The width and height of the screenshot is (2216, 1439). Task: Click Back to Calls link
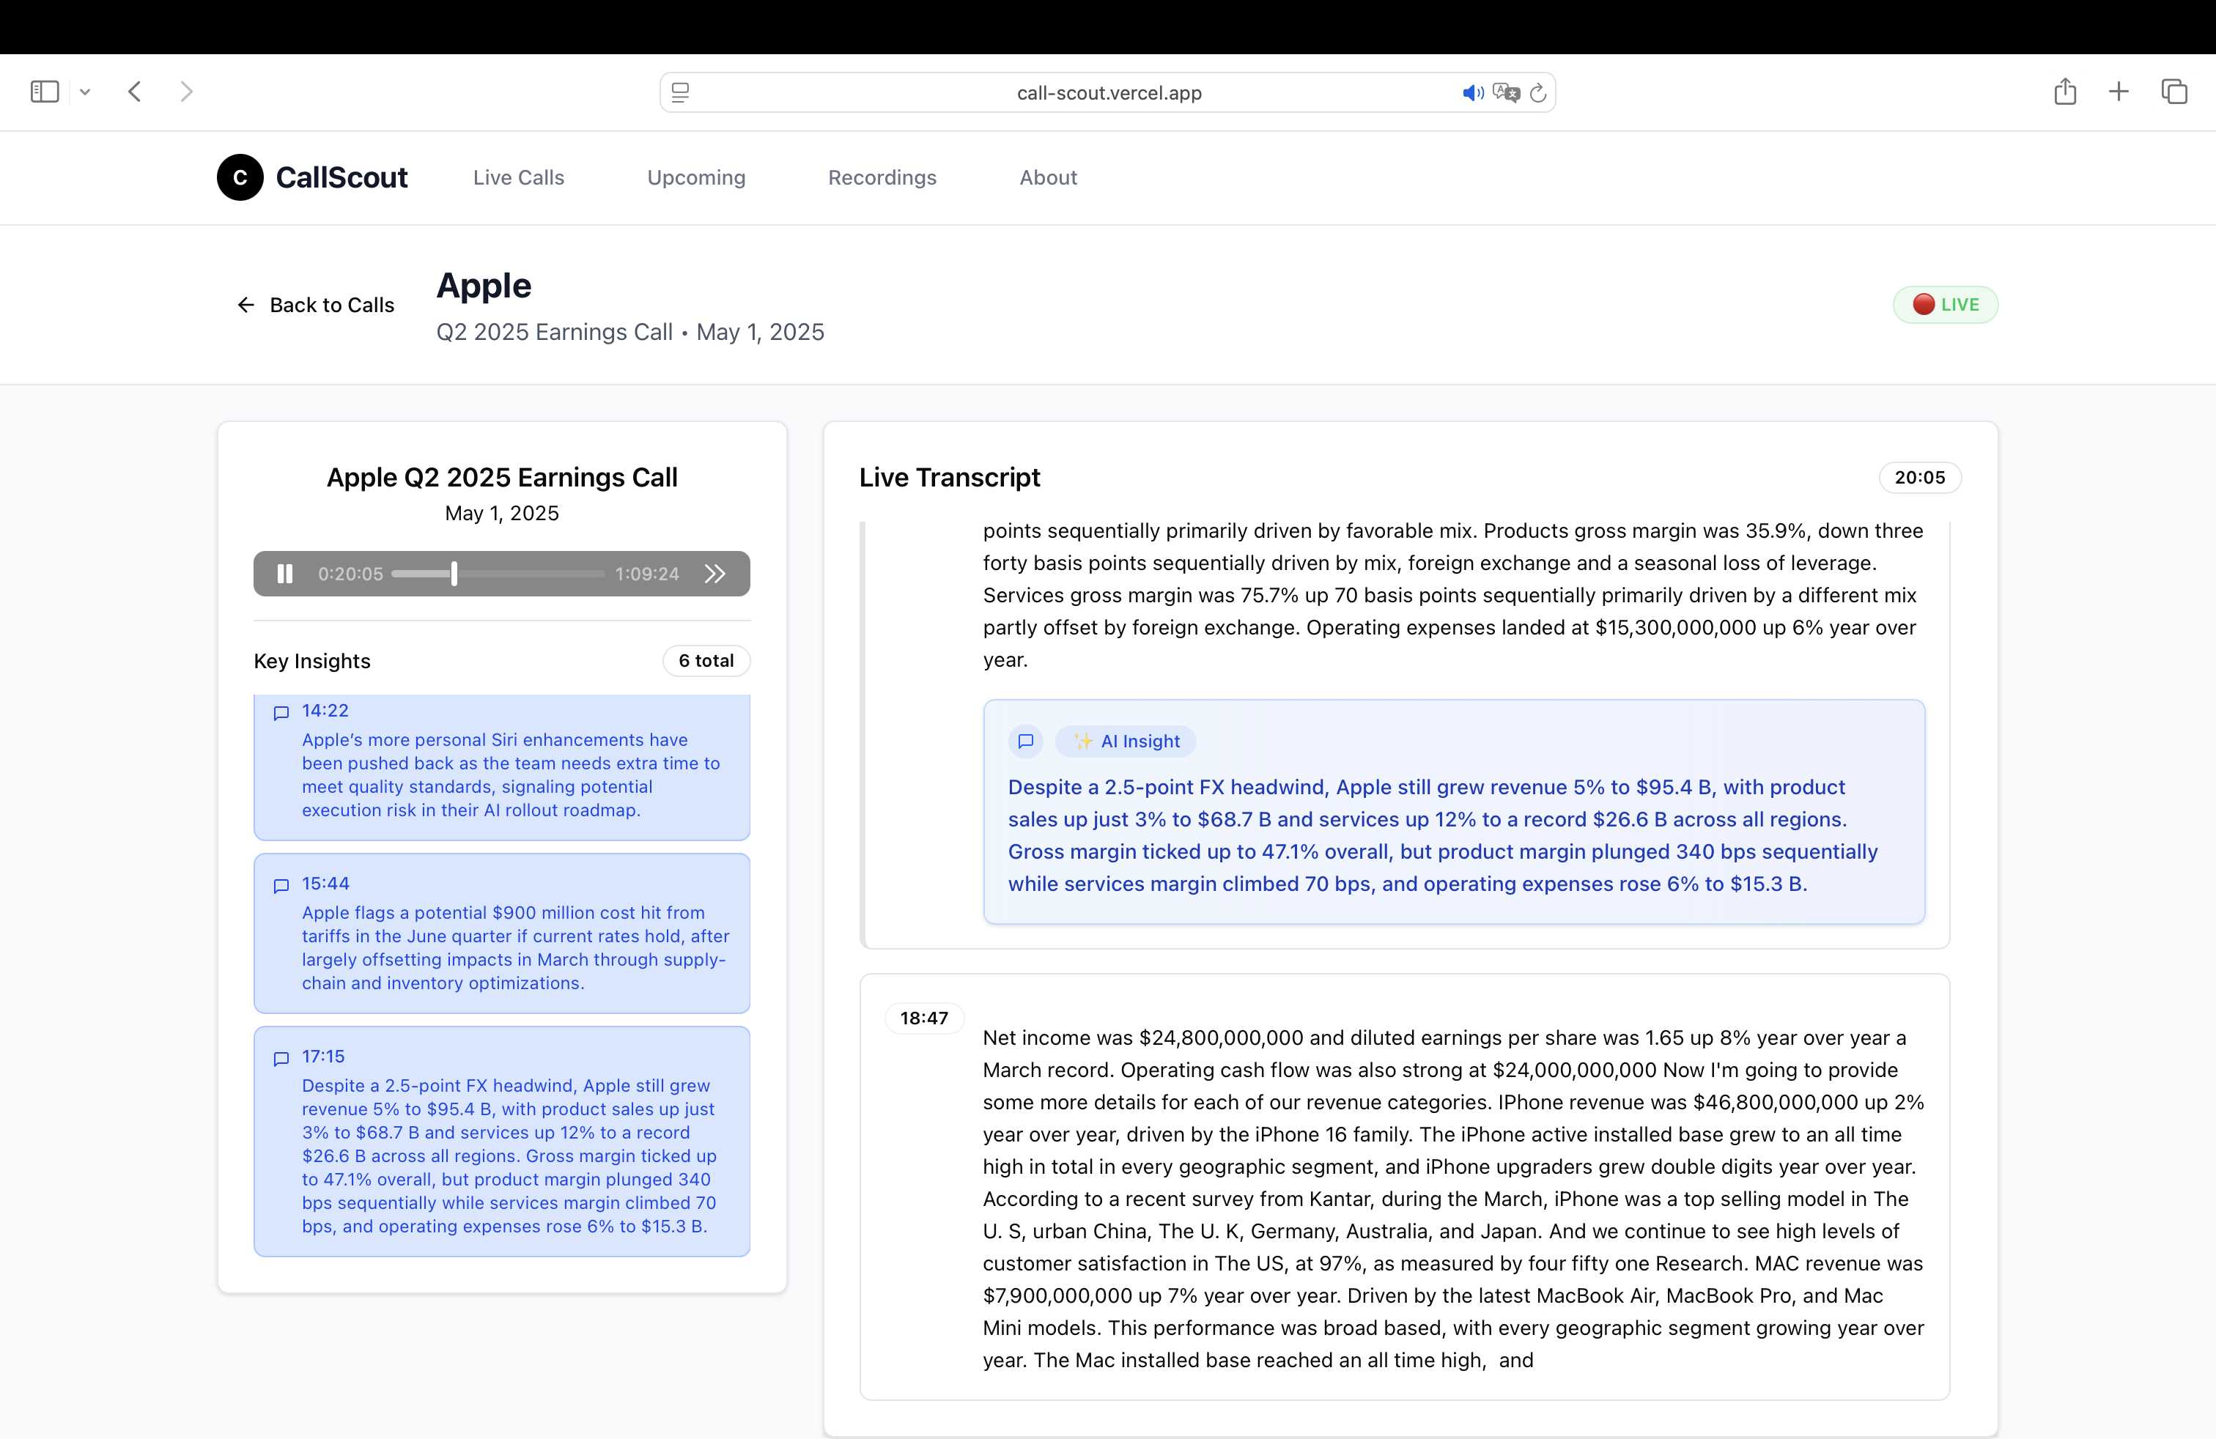(316, 306)
